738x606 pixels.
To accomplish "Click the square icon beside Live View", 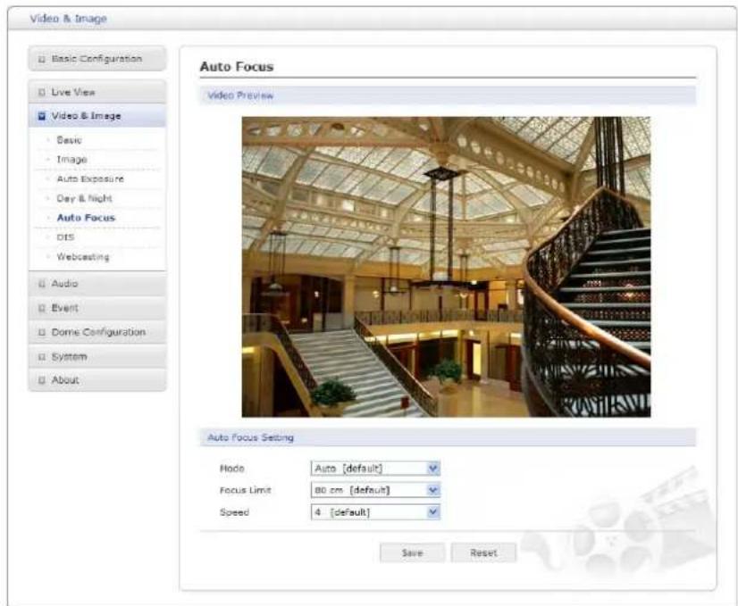I will [41, 93].
